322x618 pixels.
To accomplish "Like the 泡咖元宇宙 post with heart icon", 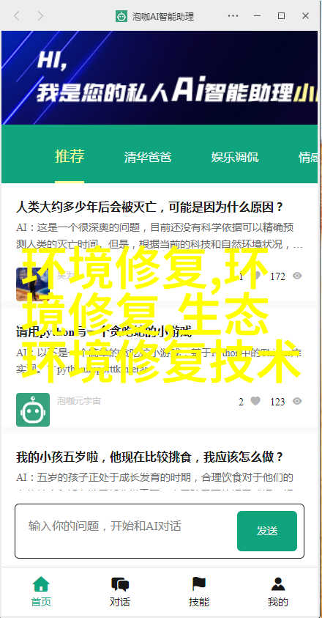I will (x=255, y=401).
